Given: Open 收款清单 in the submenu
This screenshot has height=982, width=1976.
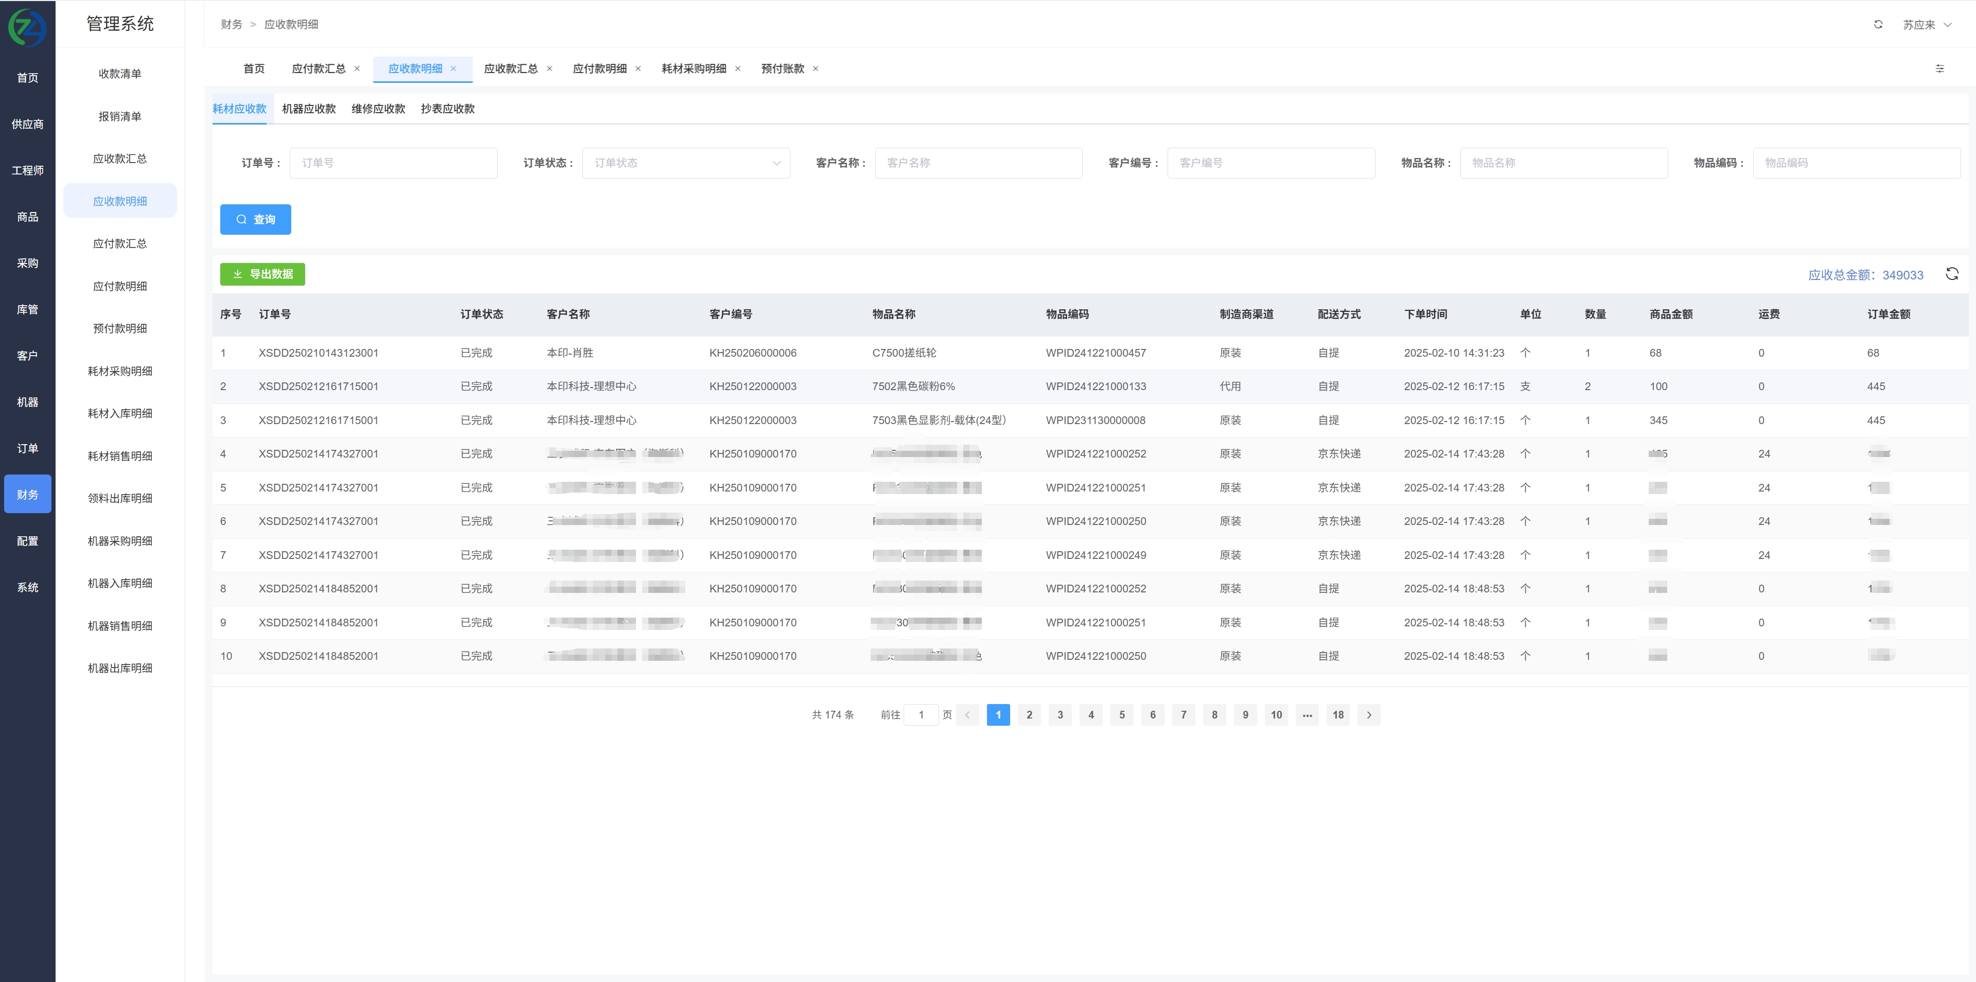Looking at the screenshot, I should (120, 74).
